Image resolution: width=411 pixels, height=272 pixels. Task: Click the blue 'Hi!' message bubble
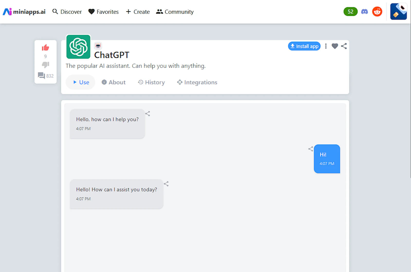(327, 159)
